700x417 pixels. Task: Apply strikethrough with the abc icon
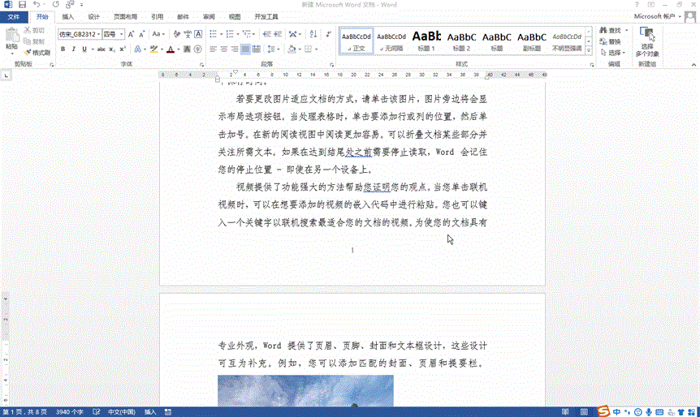click(x=102, y=49)
